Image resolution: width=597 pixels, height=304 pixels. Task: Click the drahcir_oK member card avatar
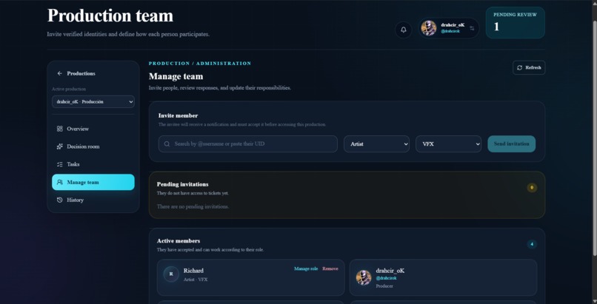pyautogui.click(x=364, y=278)
